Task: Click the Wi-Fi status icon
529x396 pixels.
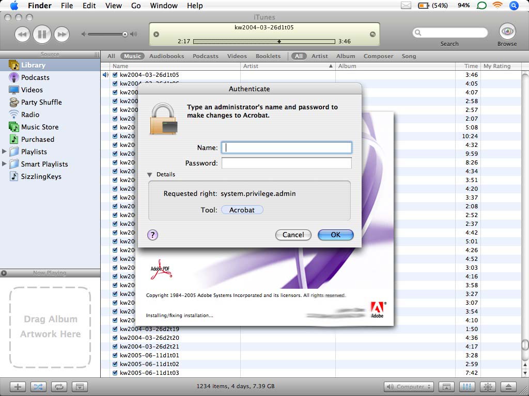Action: (x=497, y=5)
